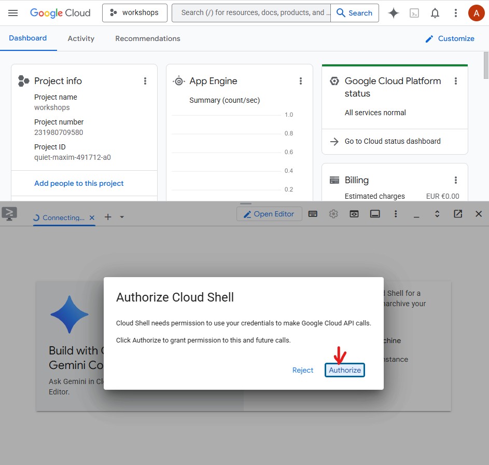Click the App Engine target icon

[179, 81]
